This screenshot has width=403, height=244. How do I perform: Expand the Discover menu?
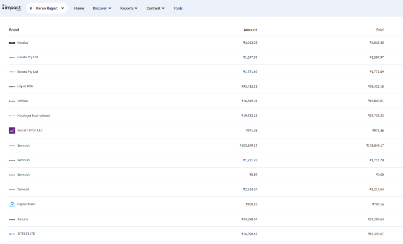click(102, 8)
